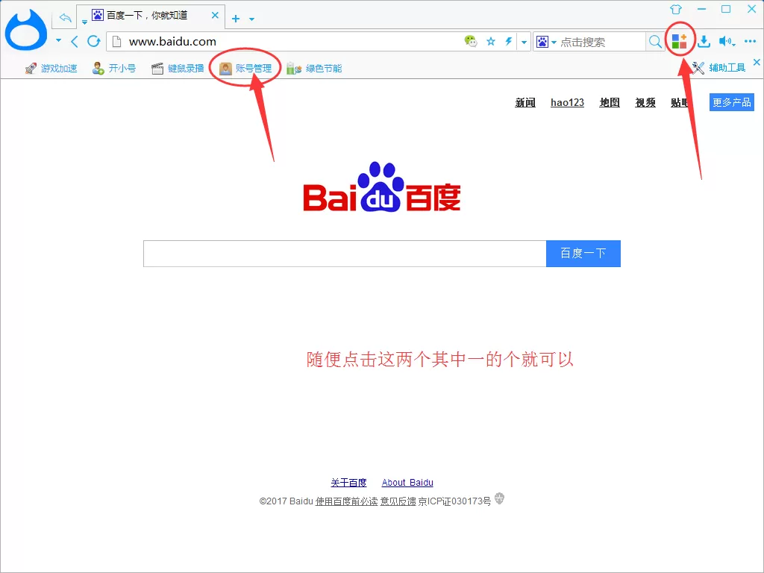Open 游戏加速 in the toolbar
Viewport: 764px width, 573px height.
[x=51, y=68]
